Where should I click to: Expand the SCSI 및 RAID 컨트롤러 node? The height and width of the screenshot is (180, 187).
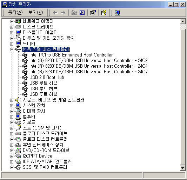click(12, 167)
